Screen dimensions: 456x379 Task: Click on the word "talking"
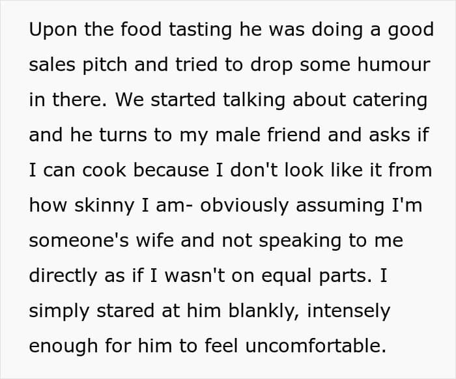[x=254, y=100]
